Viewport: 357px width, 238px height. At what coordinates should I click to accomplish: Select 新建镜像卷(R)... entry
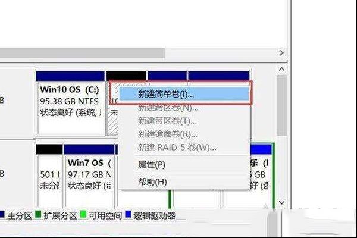coord(184,134)
